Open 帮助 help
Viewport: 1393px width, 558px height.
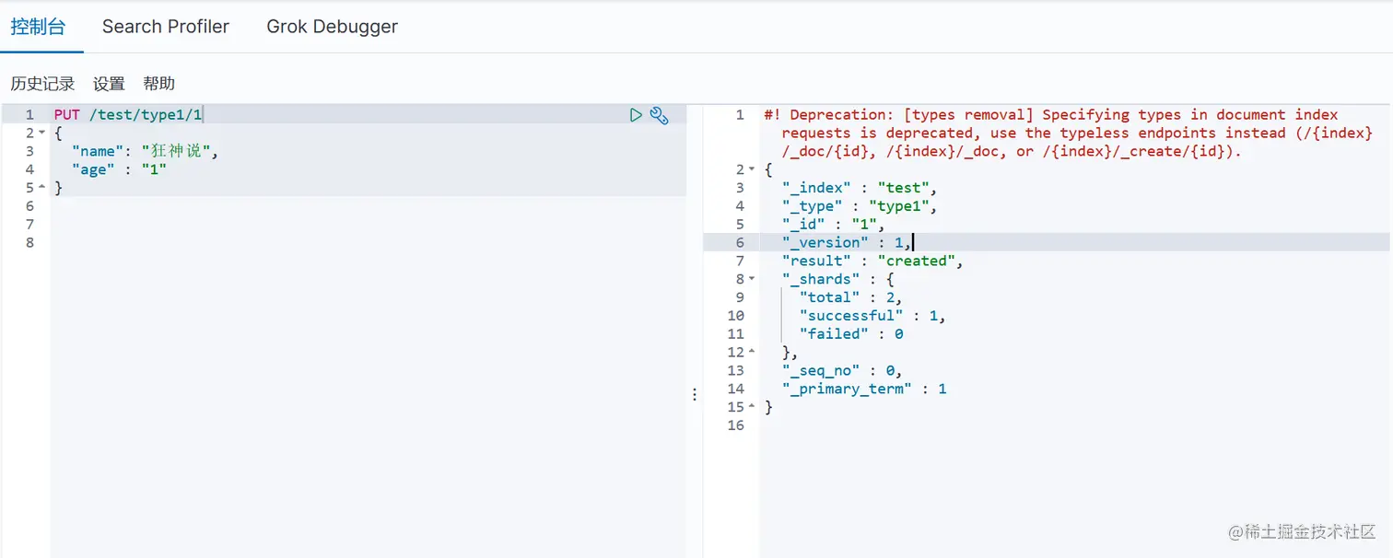159,84
